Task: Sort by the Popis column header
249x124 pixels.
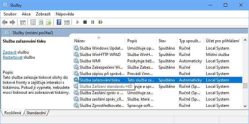Action: click(x=141, y=41)
